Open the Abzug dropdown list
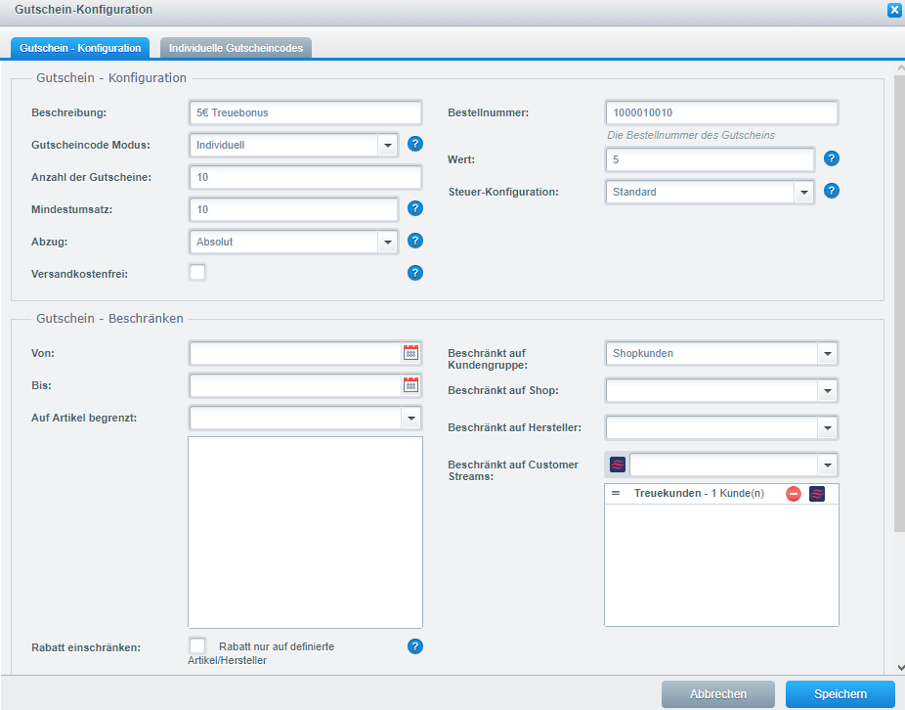The height and width of the screenshot is (710, 905). [388, 241]
